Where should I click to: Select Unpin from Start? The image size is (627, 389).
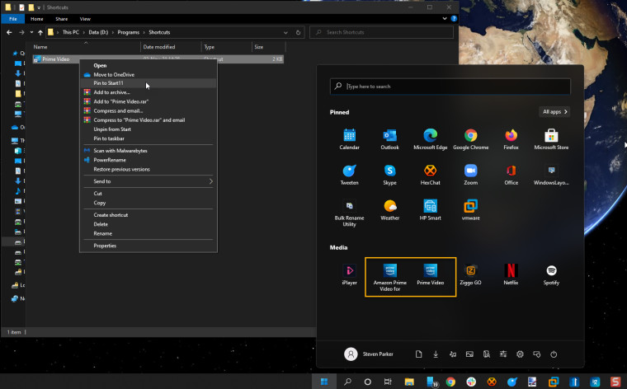pos(148,129)
